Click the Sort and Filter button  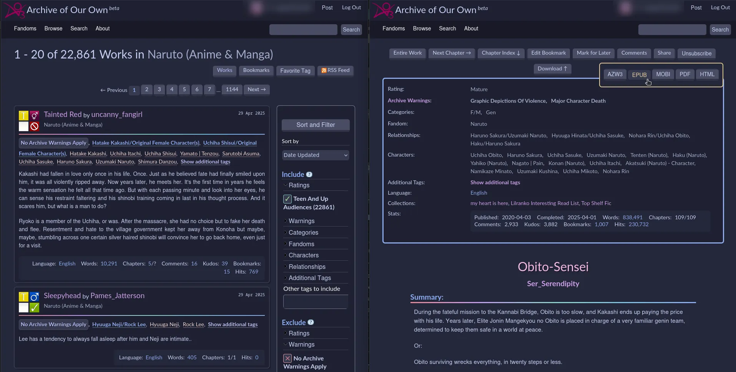coord(316,125)
